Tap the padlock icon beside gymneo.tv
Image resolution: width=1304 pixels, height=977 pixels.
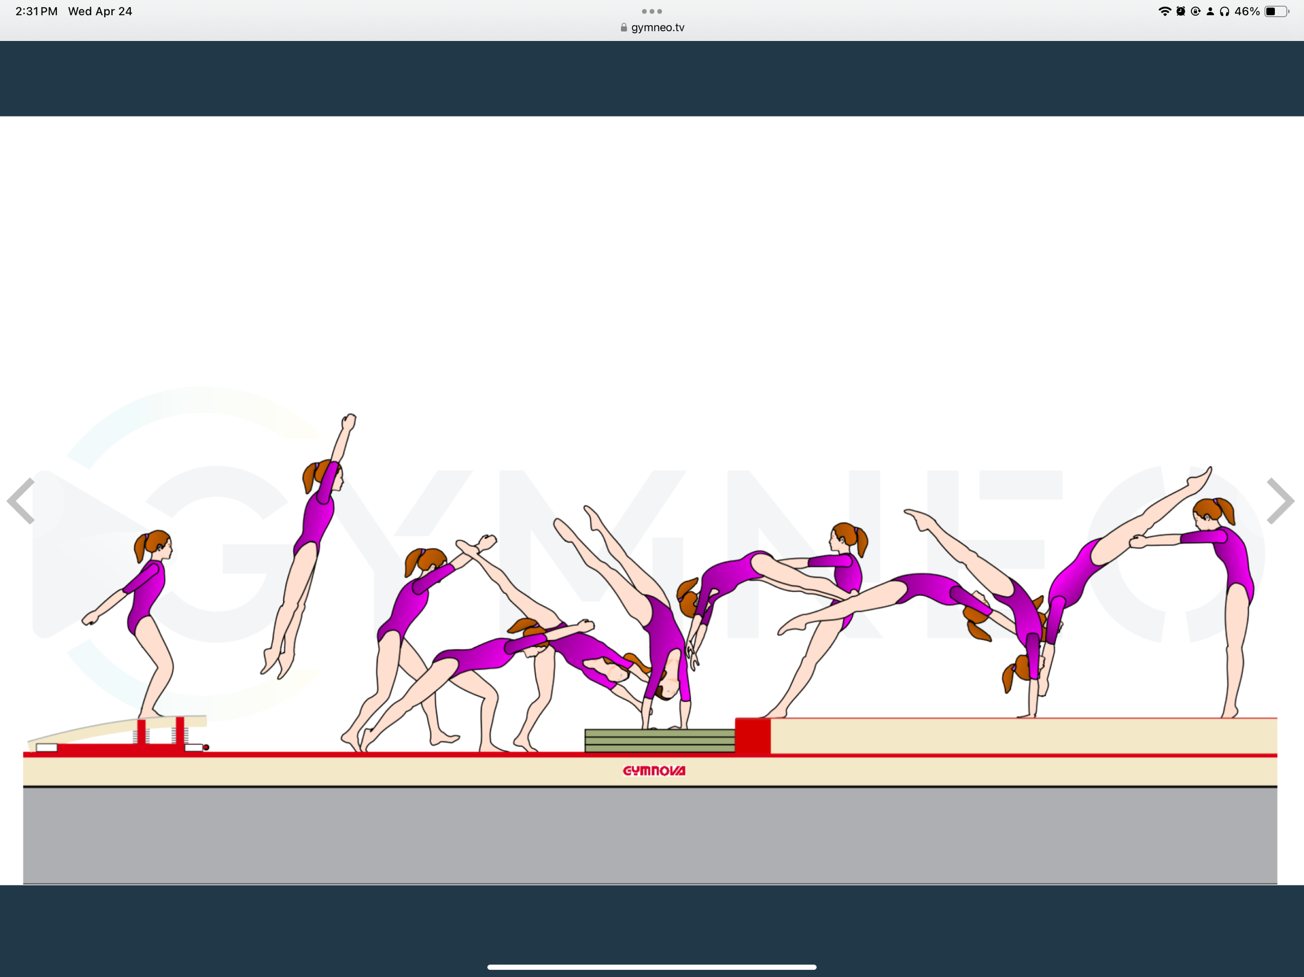624,28
